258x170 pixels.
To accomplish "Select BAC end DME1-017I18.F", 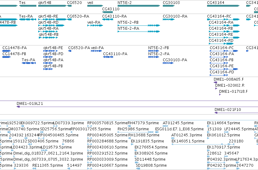I will pyautogui.click(x=233, y=92).
